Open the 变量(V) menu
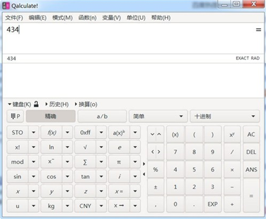266x219 pixels. (111, 17)
